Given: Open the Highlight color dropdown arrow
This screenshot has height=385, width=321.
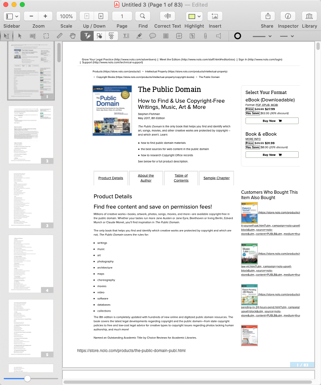Looking at the screenshot, I should pos(199,16).
